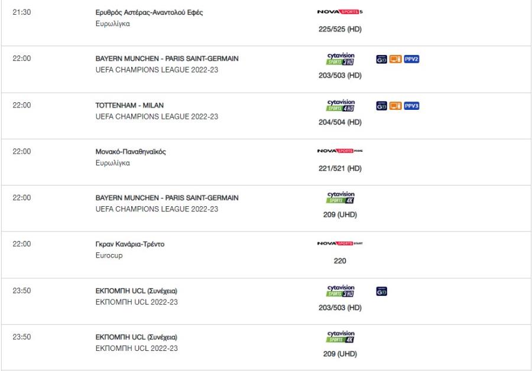Open the Tottenham - Milan match listing
This screenshot has height=371, width=532.
click(129, 105)
